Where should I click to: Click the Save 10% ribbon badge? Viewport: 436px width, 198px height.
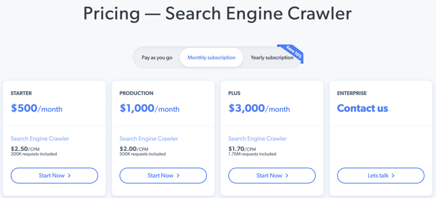pyautogui.click(x=291, y=53)
